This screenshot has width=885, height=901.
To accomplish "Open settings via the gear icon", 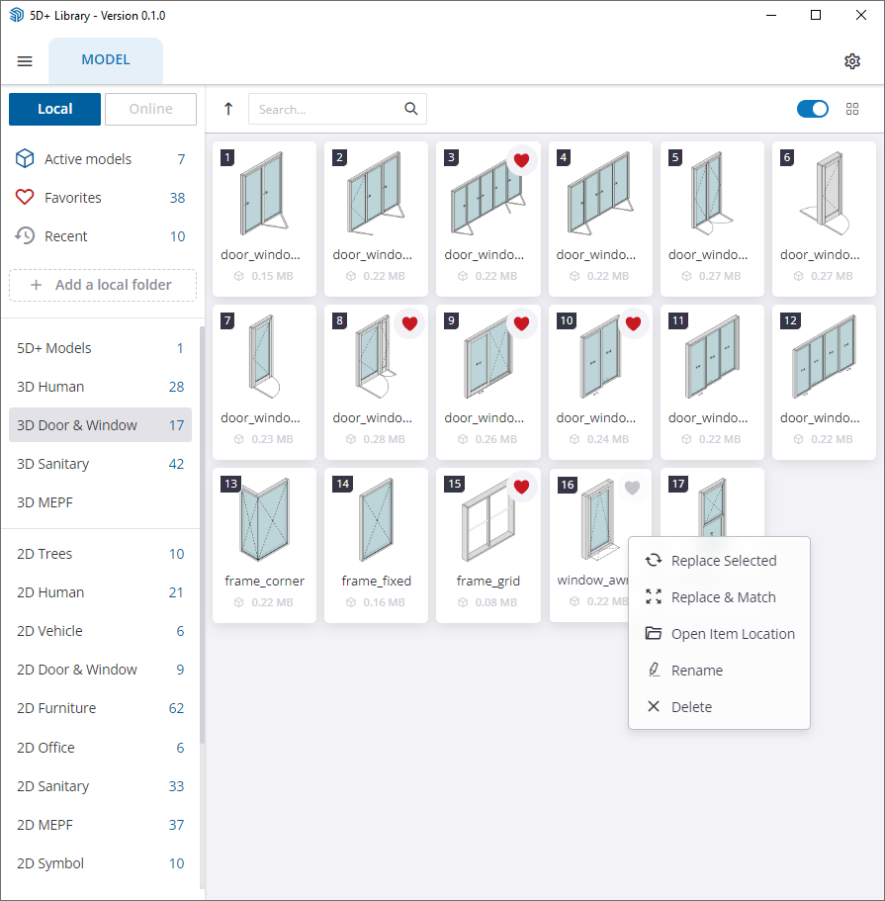I will coord(851,61).
